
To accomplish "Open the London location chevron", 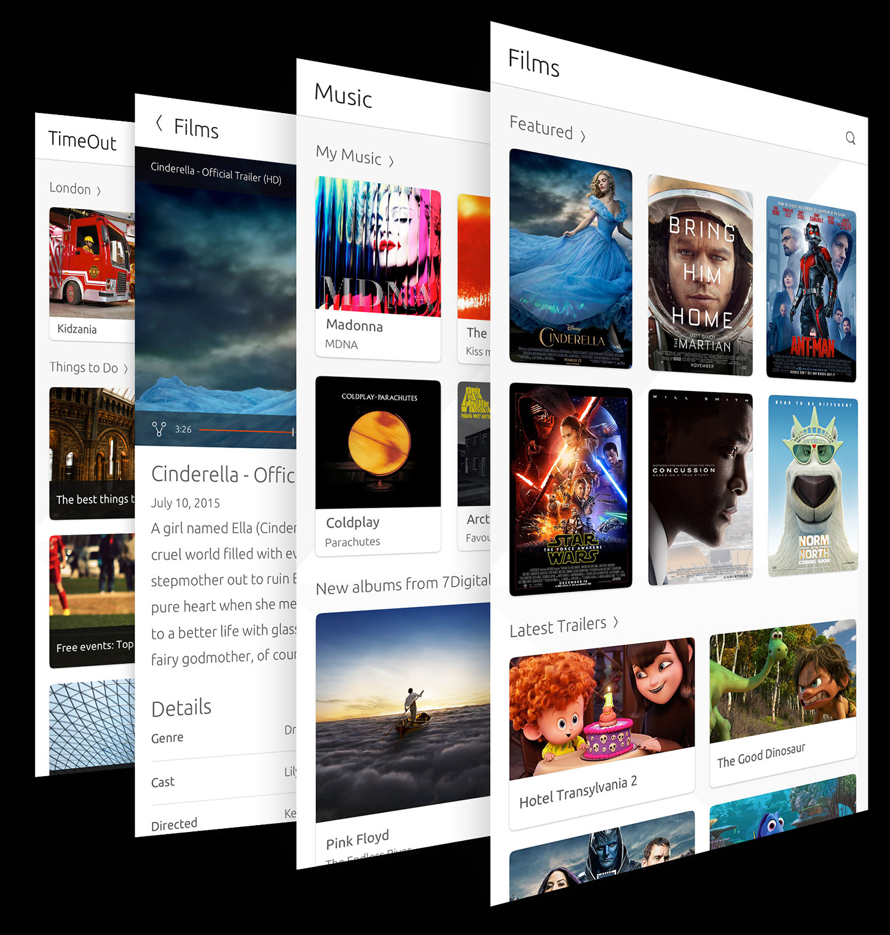I will point(99,190).
